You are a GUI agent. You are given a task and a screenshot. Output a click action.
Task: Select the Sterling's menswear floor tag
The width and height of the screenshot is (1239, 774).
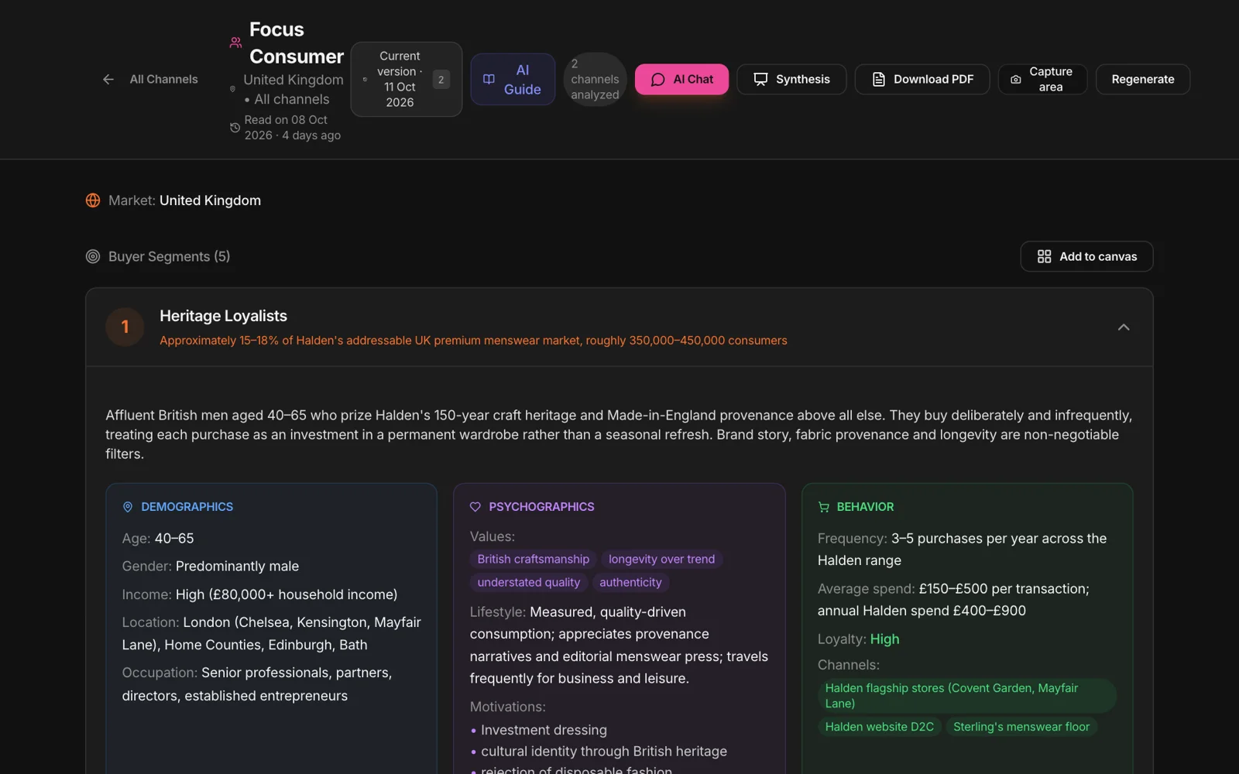[1021, 727]
